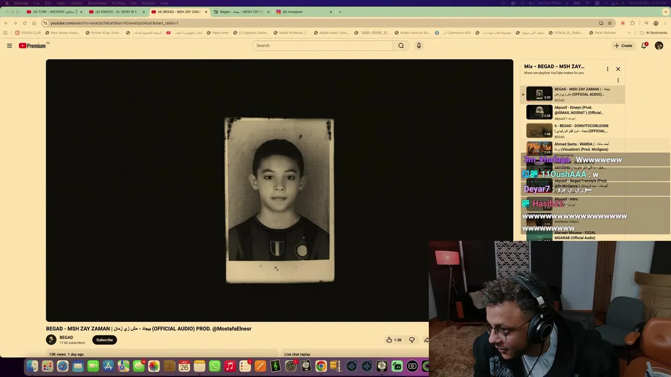Reload the YouTube page
Viewport: 671px width, 377px height.
[x=24, y=23]
